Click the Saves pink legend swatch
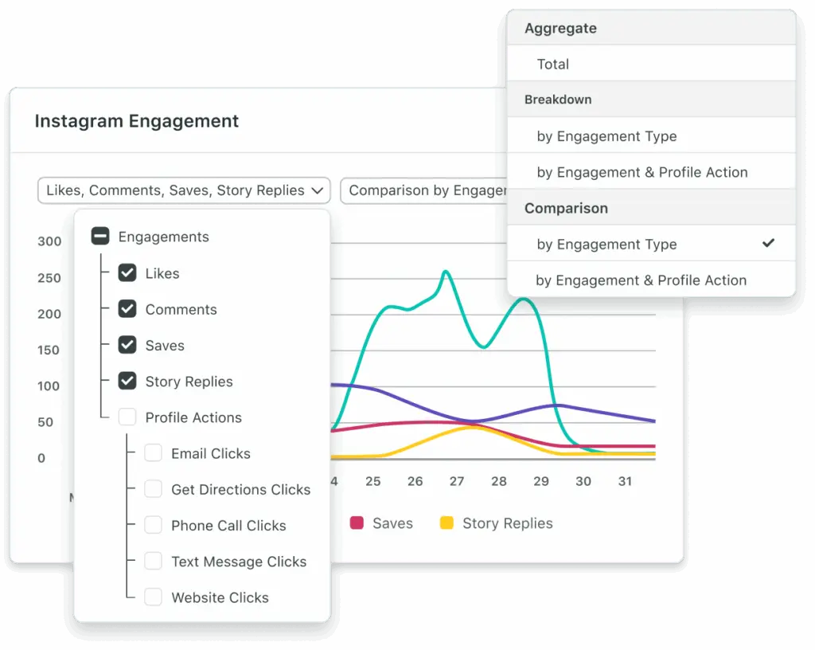Image resolution: width=815 pixels, height=650 pixels. 356,523
